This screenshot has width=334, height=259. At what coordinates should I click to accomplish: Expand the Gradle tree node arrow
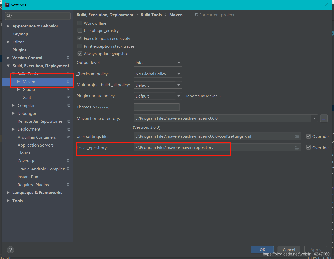click(x=18, y=90)
